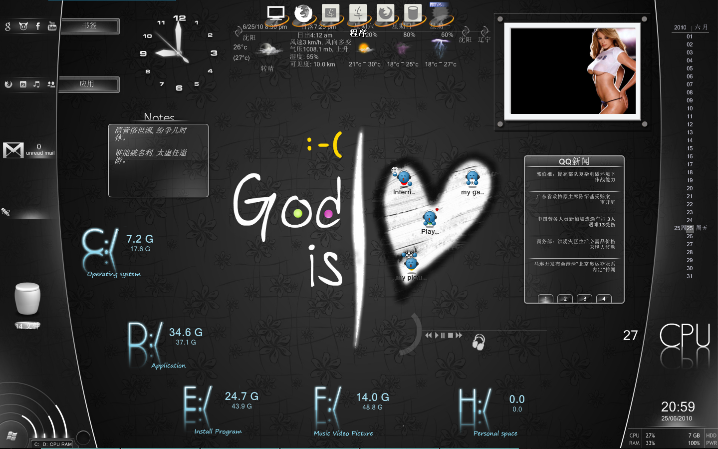Open QQ news page tab 4
The width and height of the screenshot is (718, 449).
click(x=604, y=299)
